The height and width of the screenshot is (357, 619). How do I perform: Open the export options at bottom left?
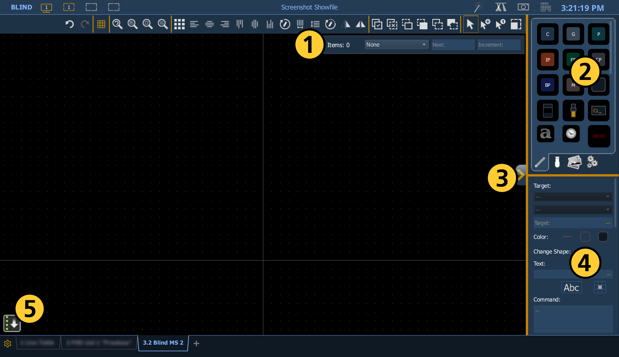click(x=12, y=323)
